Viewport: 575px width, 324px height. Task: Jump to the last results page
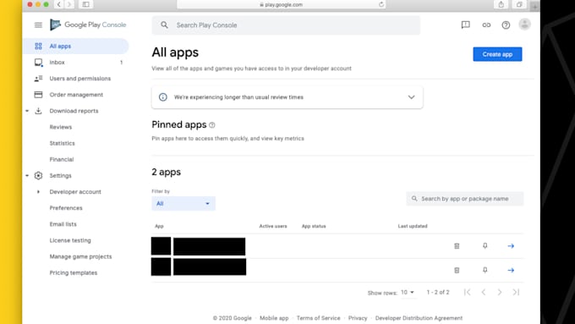coord(516,292)
